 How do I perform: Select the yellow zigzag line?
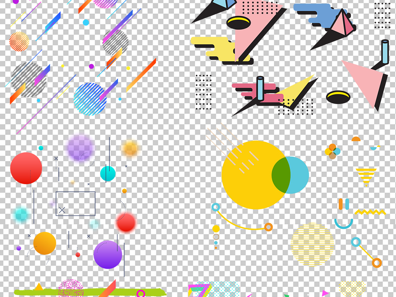click(x=370, y=212)
